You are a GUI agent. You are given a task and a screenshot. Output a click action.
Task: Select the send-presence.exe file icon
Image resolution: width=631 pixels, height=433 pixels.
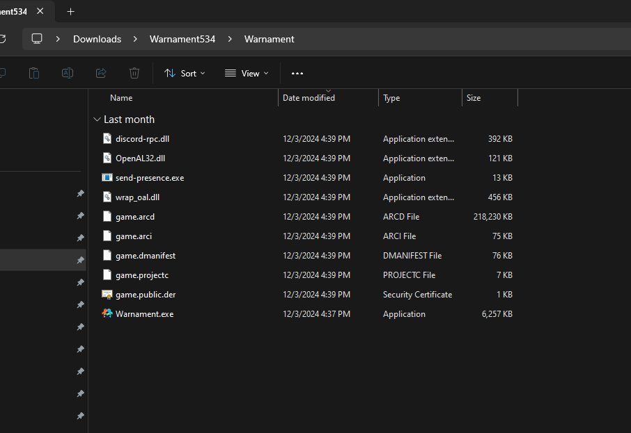[107, 178]
